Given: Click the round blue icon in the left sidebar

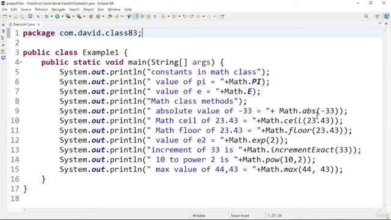Looking at the screenshot, I should click(x=3, y=57).
